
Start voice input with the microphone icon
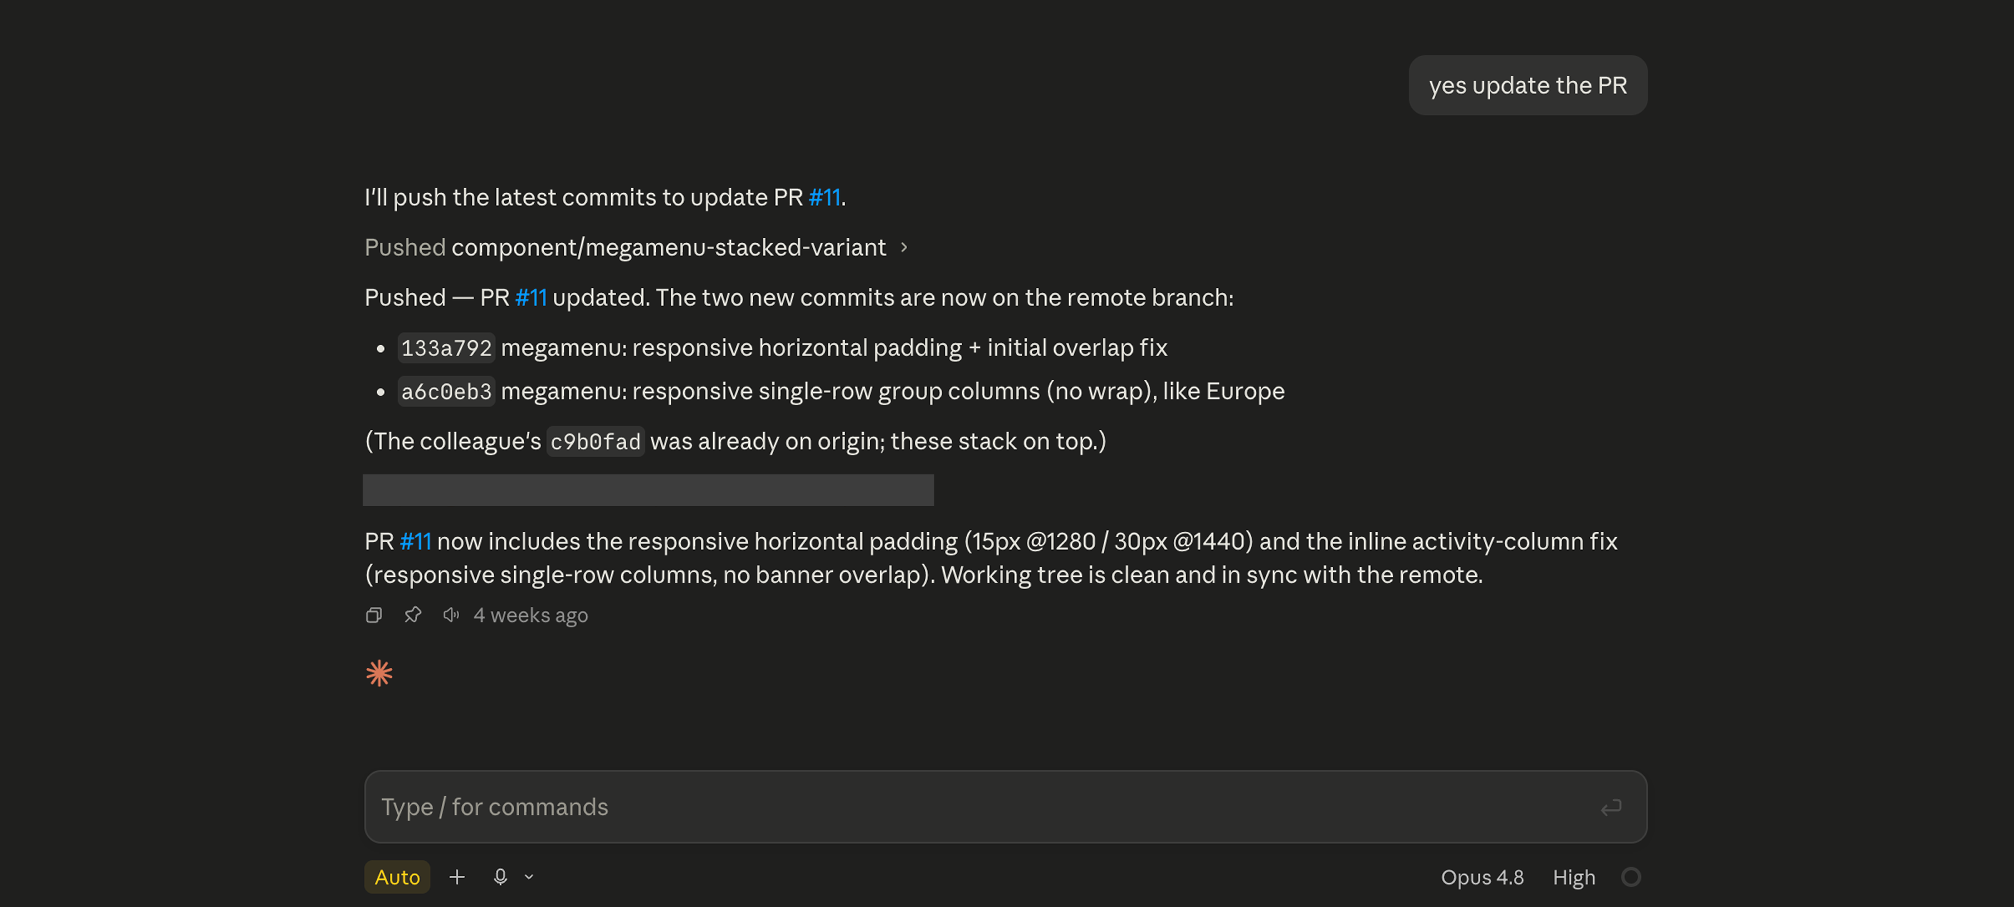click(x=500, y=877)
